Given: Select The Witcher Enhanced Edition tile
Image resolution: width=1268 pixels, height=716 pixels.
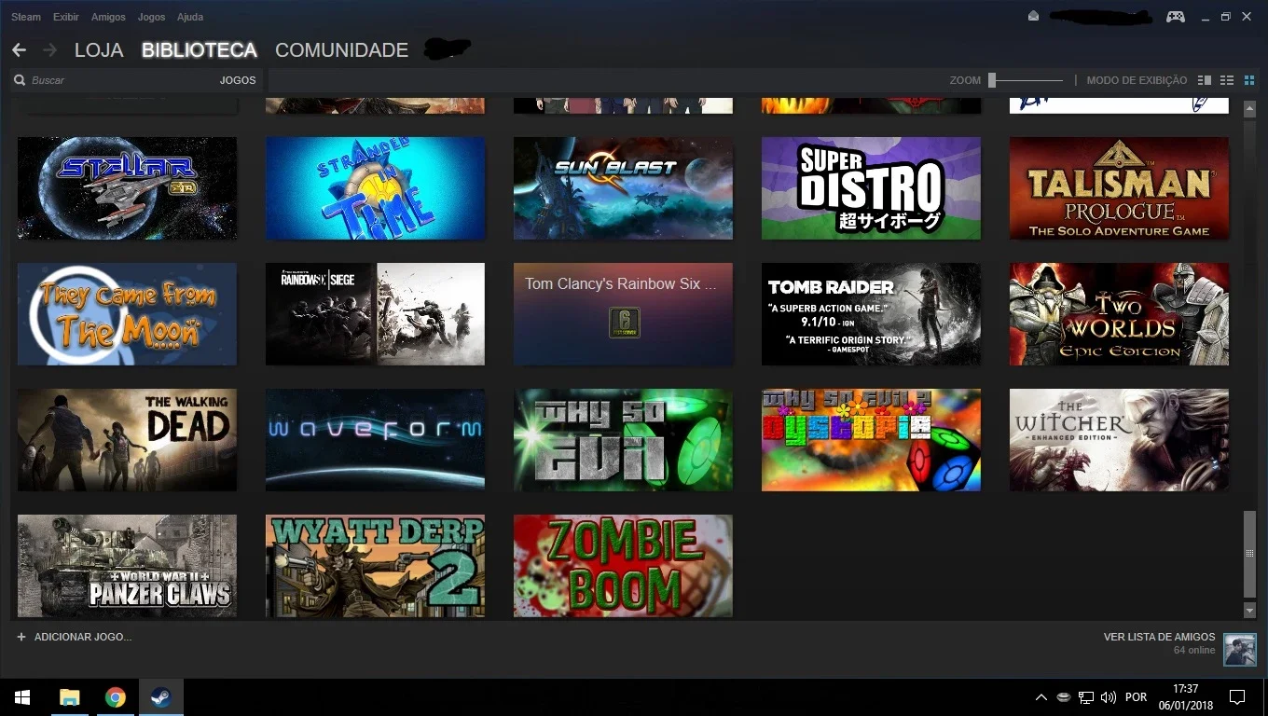Looking at the screenshot, I should click(x=1119, y=440).
